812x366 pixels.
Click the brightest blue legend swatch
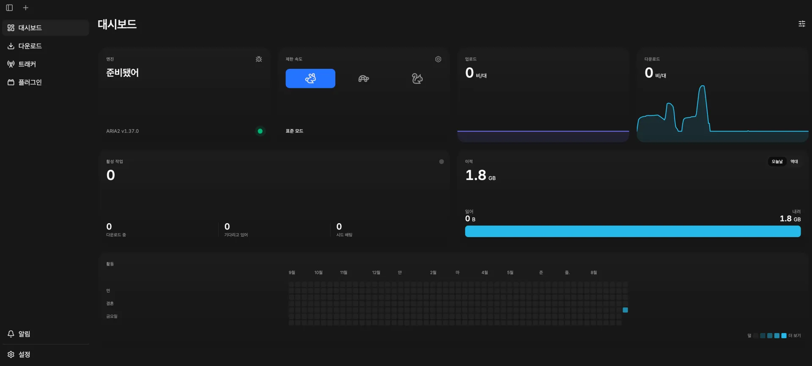tap(784, 336)
